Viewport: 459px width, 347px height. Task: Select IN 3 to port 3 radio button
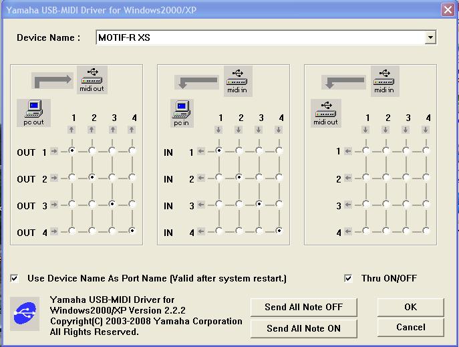point(259,204)
